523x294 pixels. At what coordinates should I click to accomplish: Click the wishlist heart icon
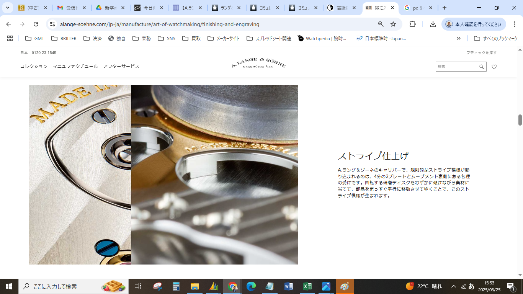pyautogui.click(x=494, y=67)
